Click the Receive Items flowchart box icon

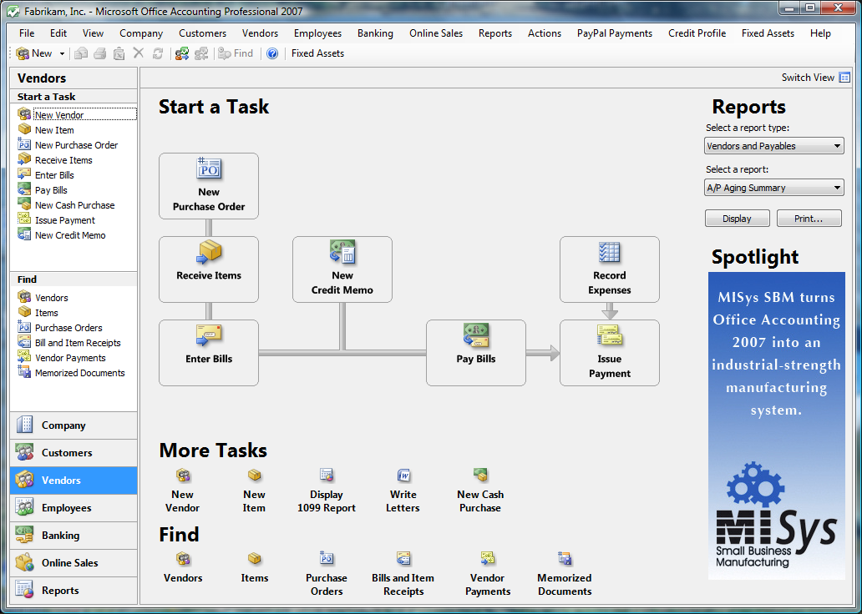tap(209, 252)
